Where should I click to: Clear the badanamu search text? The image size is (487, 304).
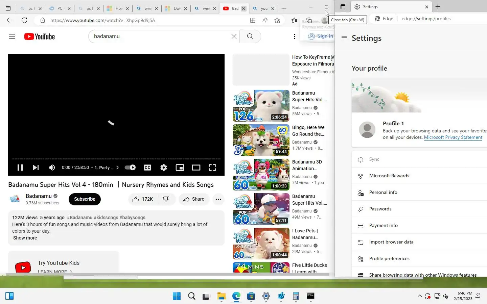coord(234,36)
